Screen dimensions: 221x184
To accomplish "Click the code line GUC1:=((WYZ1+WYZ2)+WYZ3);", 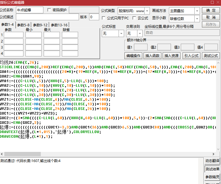I will 29,113.
